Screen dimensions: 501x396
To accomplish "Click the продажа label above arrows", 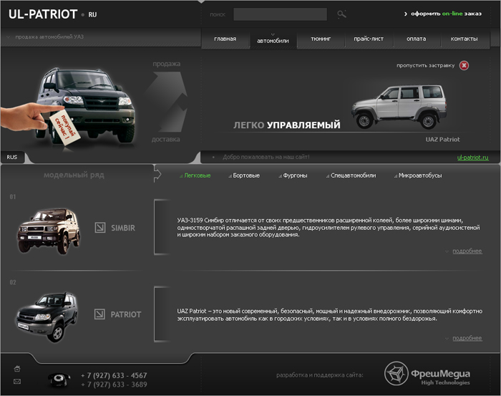I will [x=167, y=64].
